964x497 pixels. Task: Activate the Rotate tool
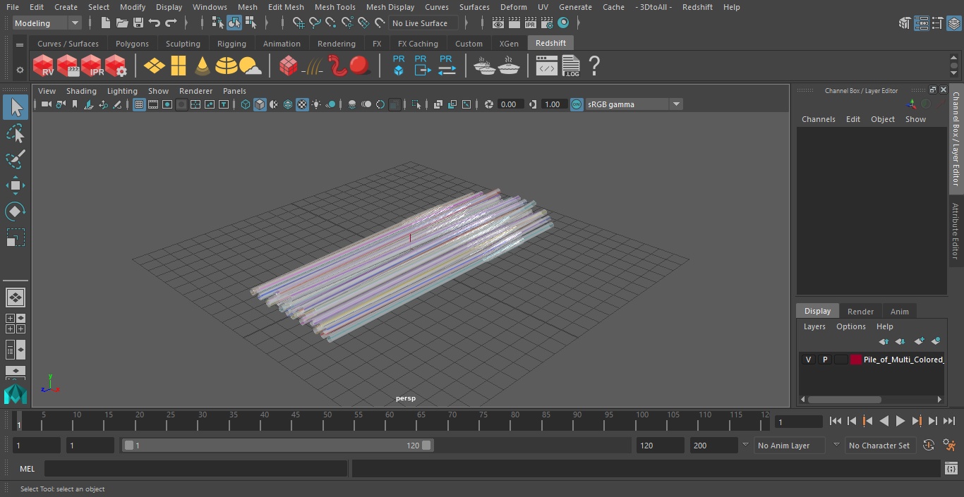pos(15,211)
